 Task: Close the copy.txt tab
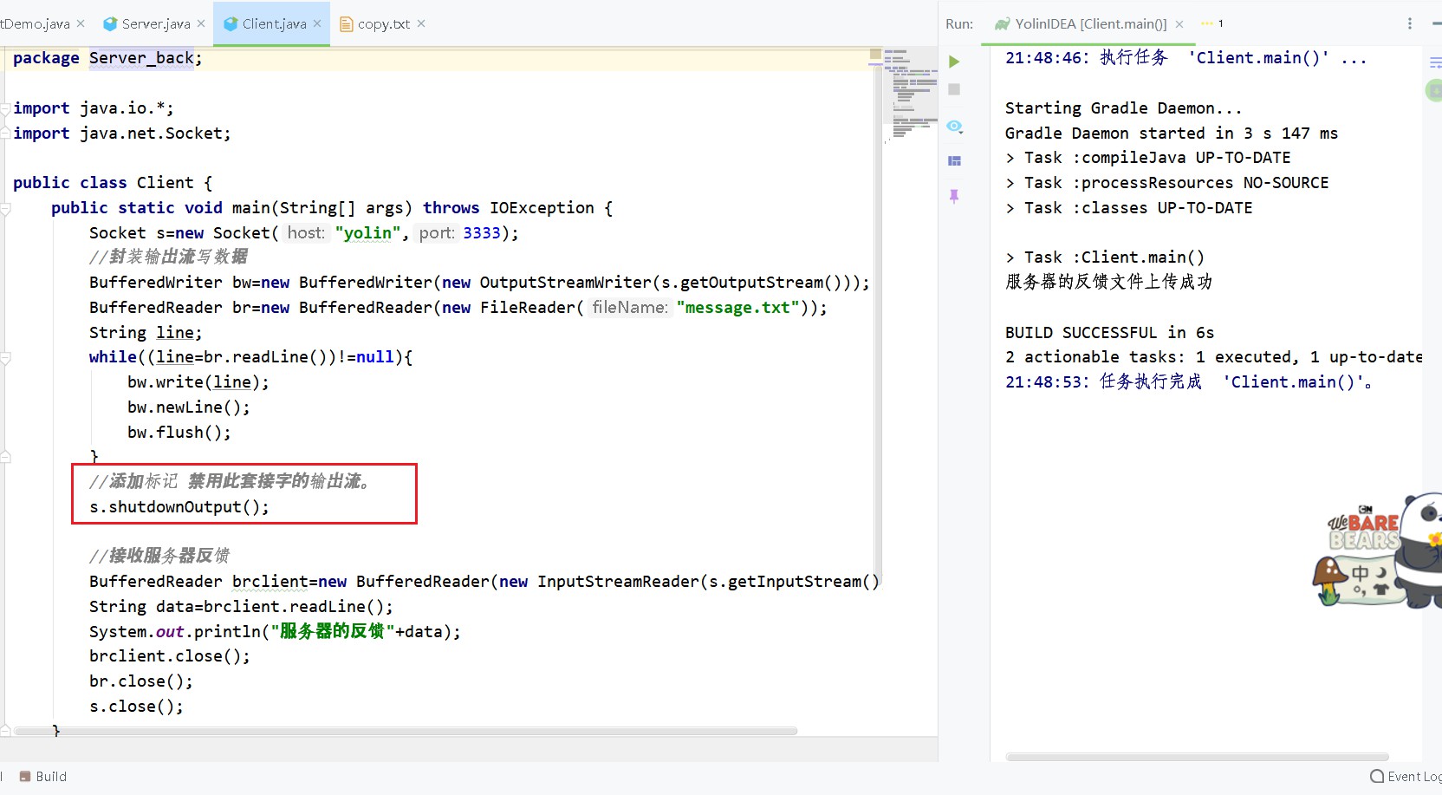(x=421, y=23)
